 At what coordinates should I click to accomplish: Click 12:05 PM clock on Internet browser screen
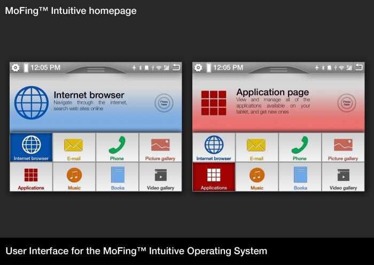point(45,68)
